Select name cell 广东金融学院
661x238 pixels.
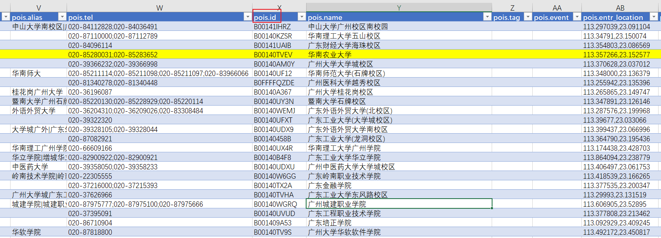[399, 185]
